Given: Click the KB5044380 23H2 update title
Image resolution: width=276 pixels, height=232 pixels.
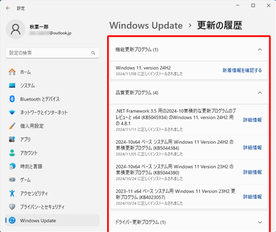Looking at the screenshot, I should pos(174,170).
